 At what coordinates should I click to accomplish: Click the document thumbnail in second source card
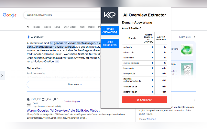(187, 69)
